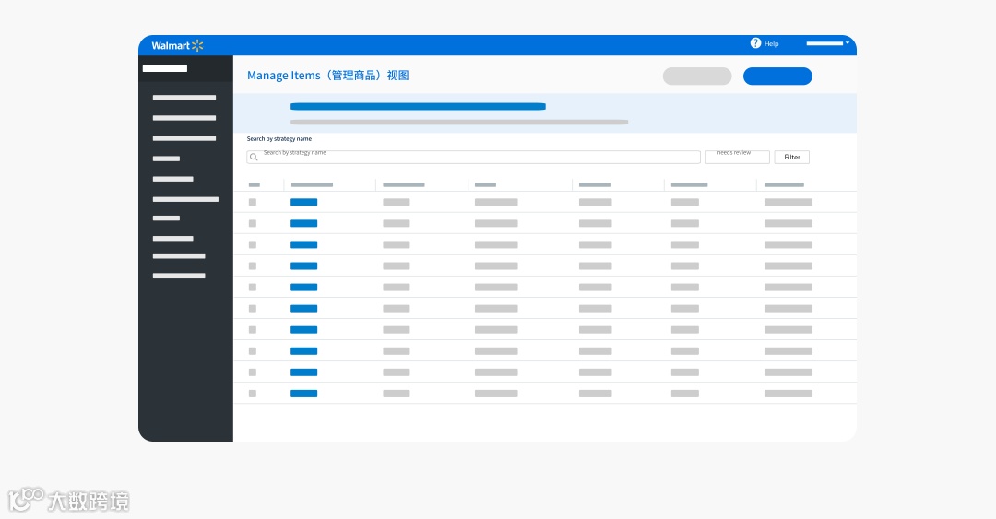Viewport: 996px width, 519px height.
Task: Click the Manage Items（管理商品）视图 title
Action: (x=327, y=76)
